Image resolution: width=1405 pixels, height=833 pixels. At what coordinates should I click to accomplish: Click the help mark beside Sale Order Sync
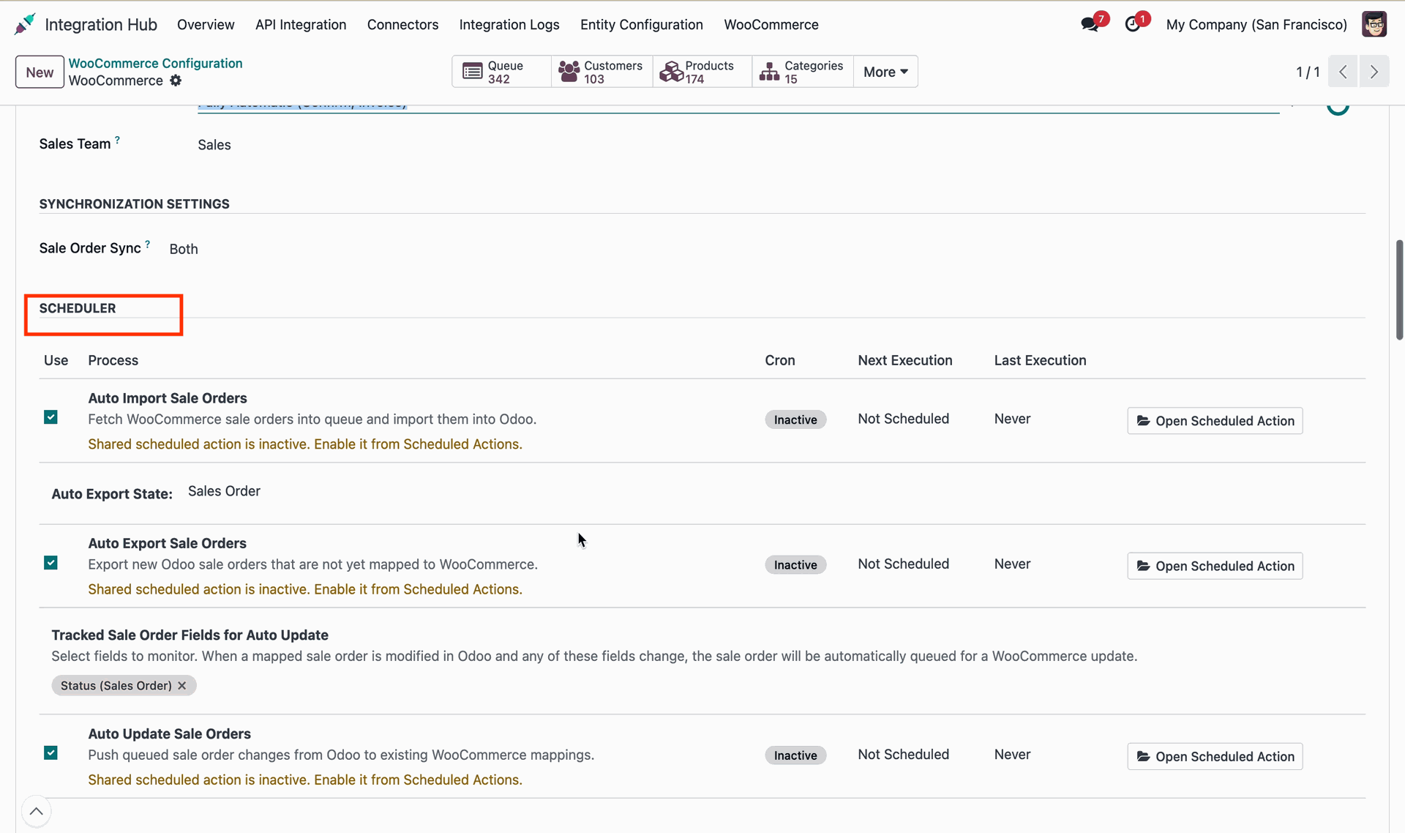click(148, 244)
